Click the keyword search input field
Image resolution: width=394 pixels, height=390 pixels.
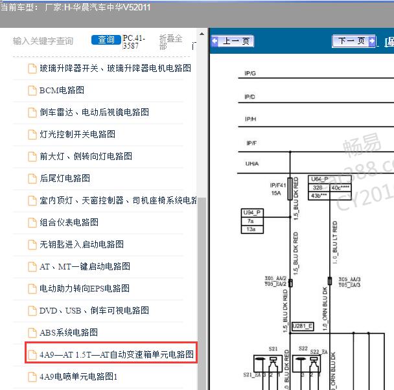tap(43, 41)
